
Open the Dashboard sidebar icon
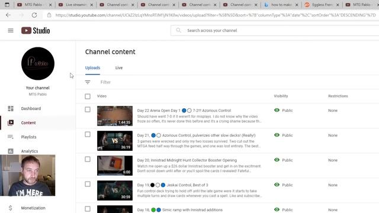(x=11, y=108)
